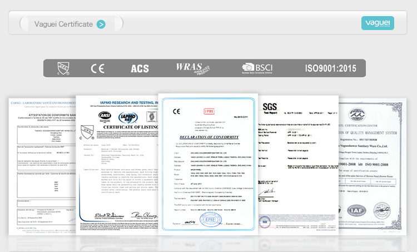Click the ISO9001:2015 label
The image size is (417, 252).
[x=331, y=68]
